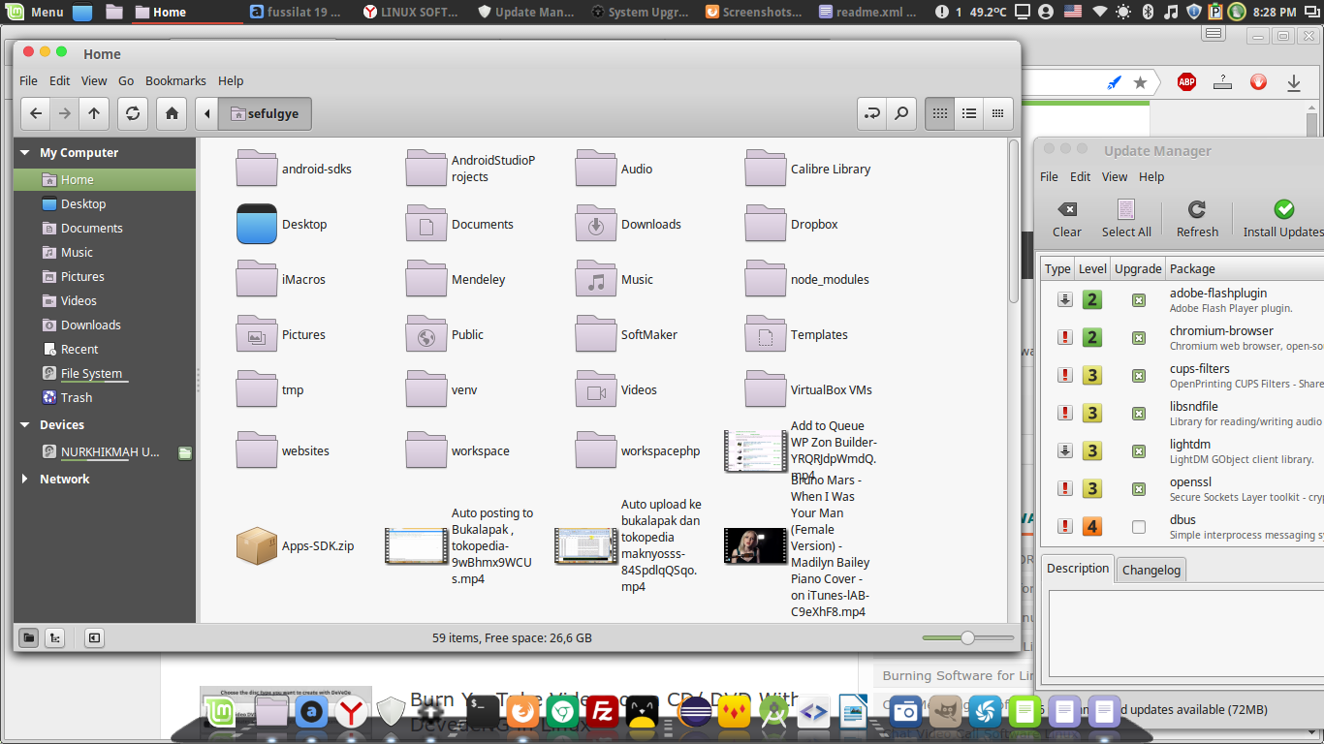The image size is (1324, 744).
Task: Refresh the update list
Action: tap(1197, 219)
